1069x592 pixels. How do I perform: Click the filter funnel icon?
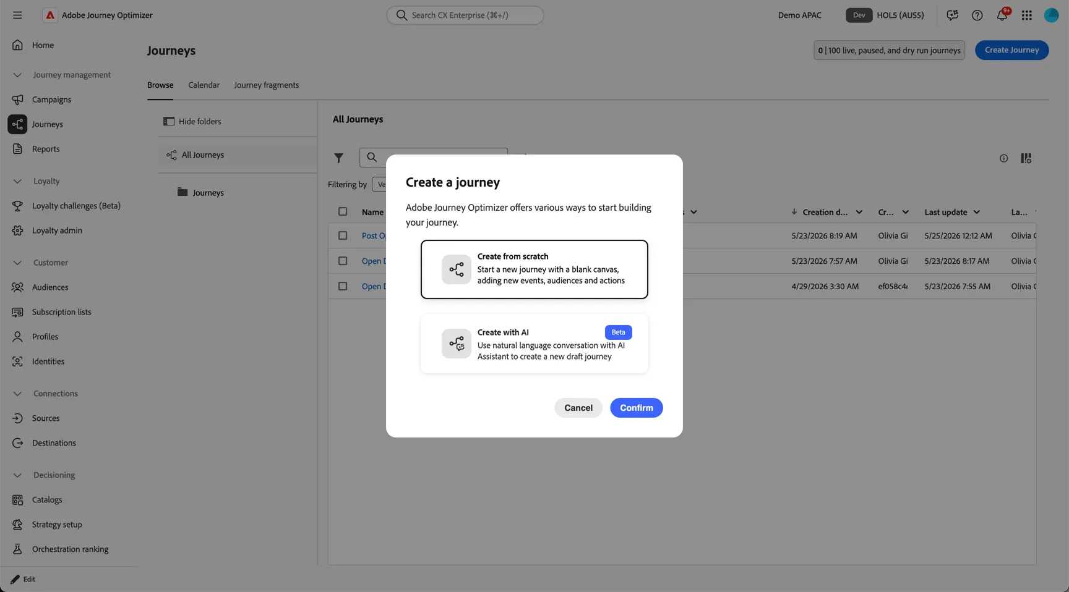[x=338, y=158]
